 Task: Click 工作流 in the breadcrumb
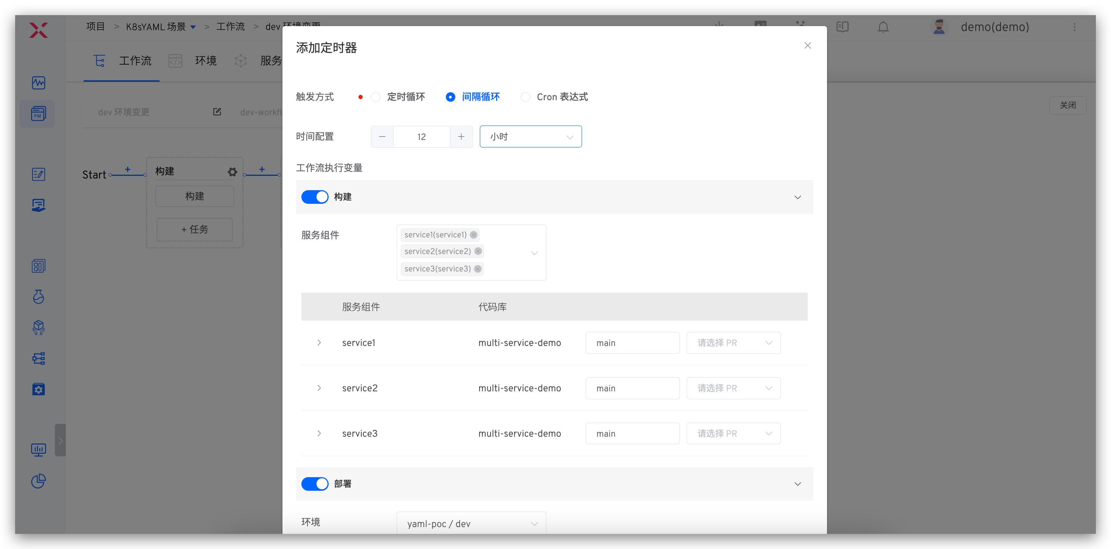(230, 27)
